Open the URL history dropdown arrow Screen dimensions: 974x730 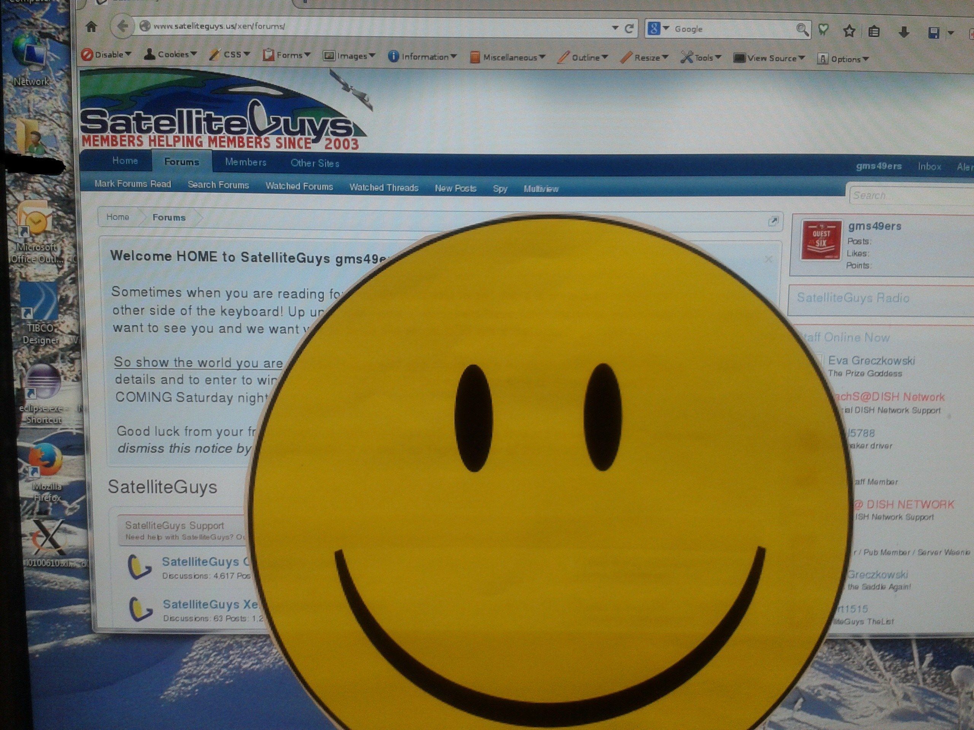pos(615,28)
